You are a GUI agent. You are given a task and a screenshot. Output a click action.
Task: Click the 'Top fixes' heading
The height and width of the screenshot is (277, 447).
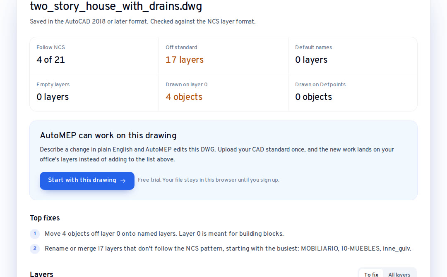pyautogui.click(x=45, y=218)
